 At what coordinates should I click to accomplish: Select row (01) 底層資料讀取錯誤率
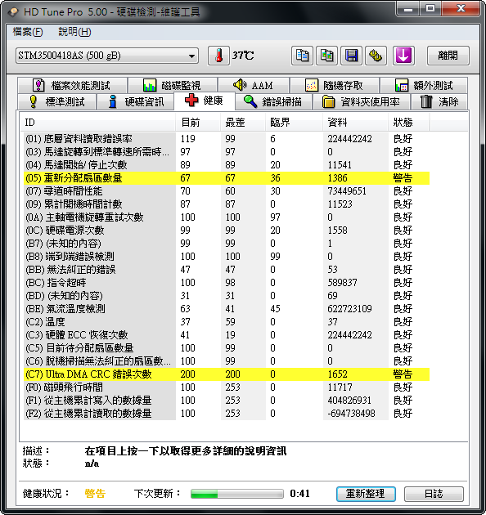pos(227,139)
